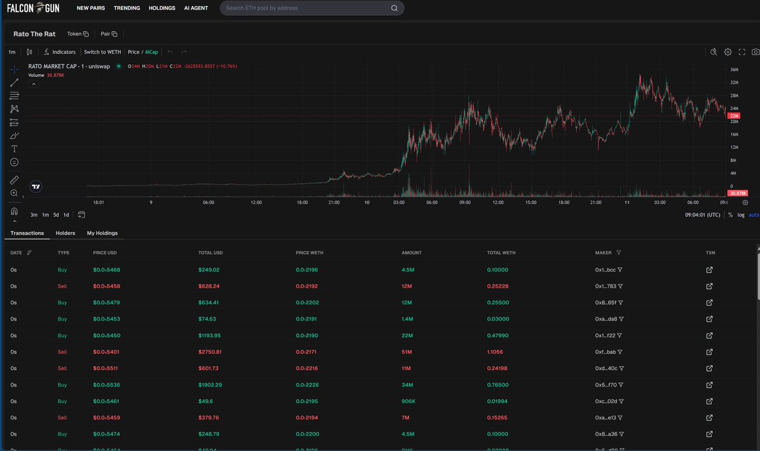Select the ruler measure tool
760x451 pixels.
[x=14, y=180]
